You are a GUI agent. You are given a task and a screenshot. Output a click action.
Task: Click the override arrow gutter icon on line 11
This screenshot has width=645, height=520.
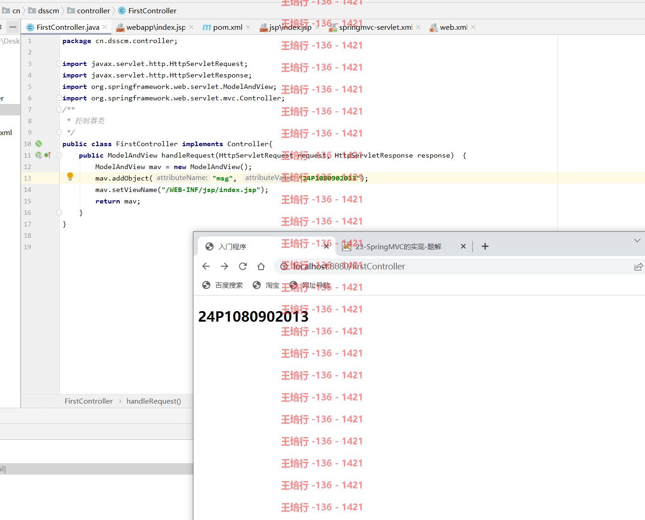(x=47, y=155)
